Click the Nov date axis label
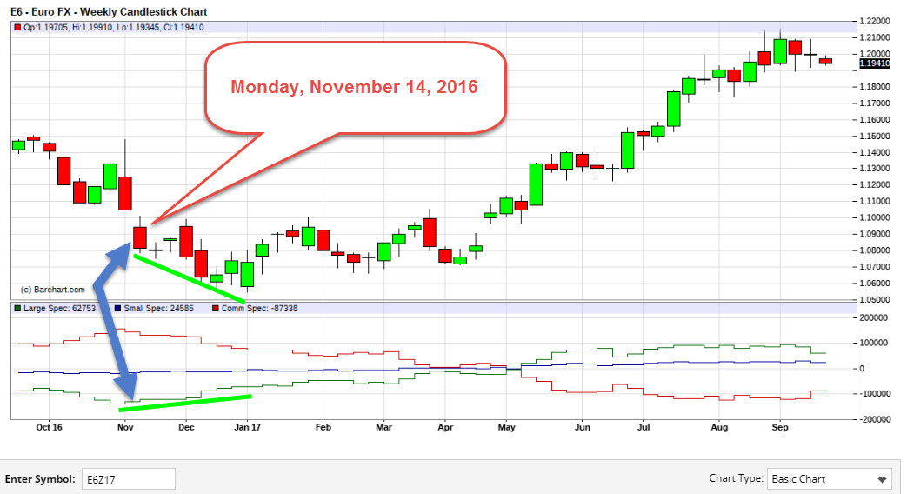The image size is (907, 494). (125, 427)
